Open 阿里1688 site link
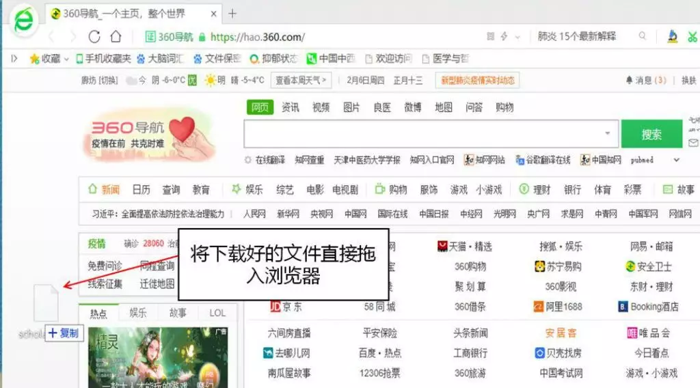The height and width of the screenshot is (388, 700). [558, 307]
